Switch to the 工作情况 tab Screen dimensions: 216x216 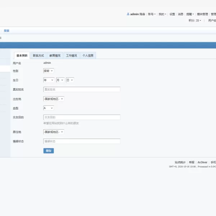pyautogui.click(x=71, y=55)
